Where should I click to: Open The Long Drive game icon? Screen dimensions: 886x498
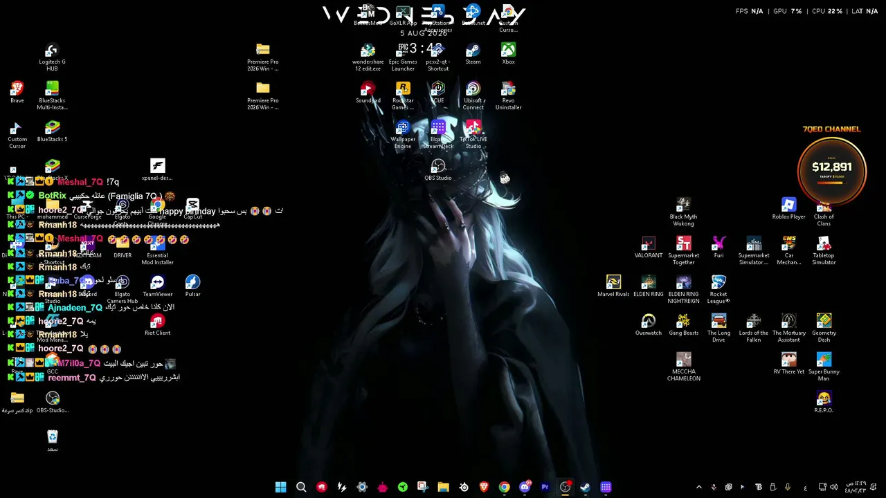coord(719,328)
